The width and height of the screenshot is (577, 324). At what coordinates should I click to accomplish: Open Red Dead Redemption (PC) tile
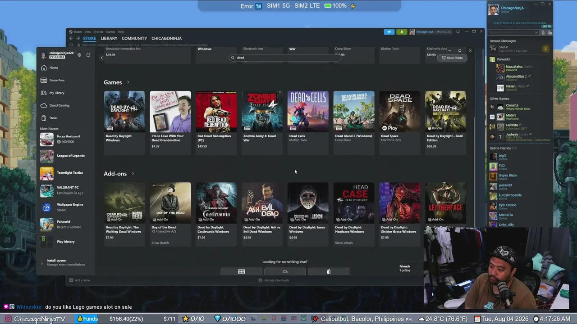(216, 122)
